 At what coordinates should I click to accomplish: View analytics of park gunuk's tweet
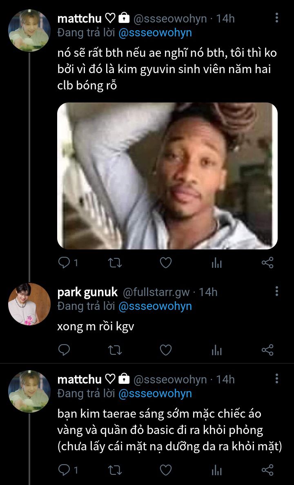pyautogui.click(x=216, y=350)
